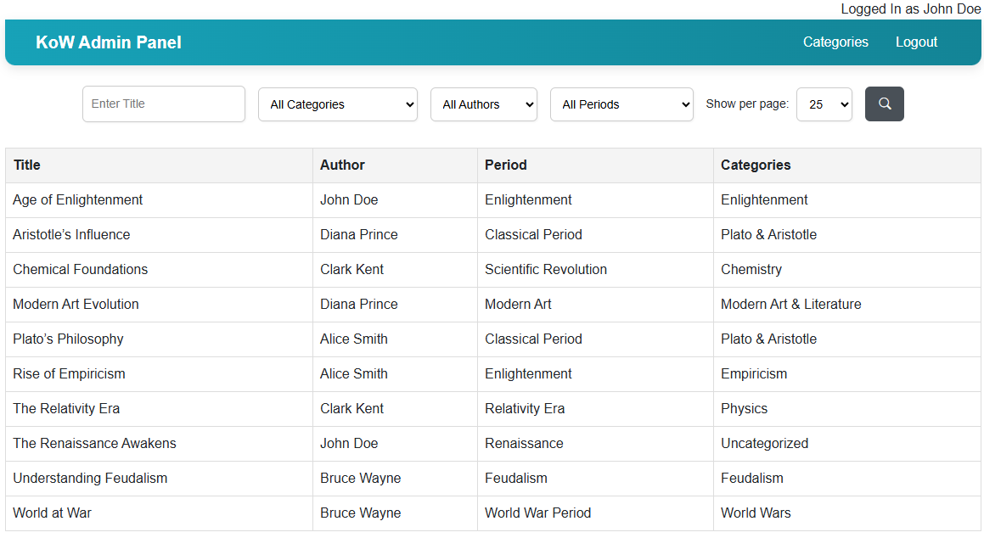Expand the All Authors filter

484,104
